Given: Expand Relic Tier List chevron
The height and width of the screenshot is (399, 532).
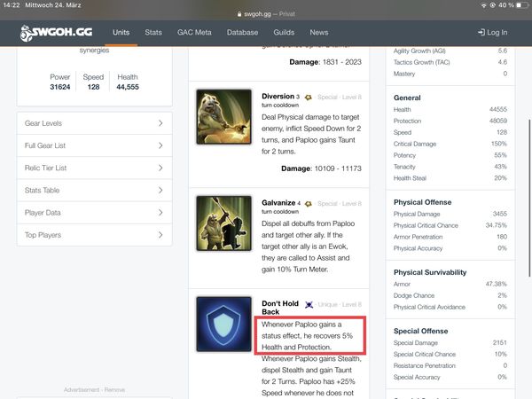Looking at the screenshot, I should [160, 168].
